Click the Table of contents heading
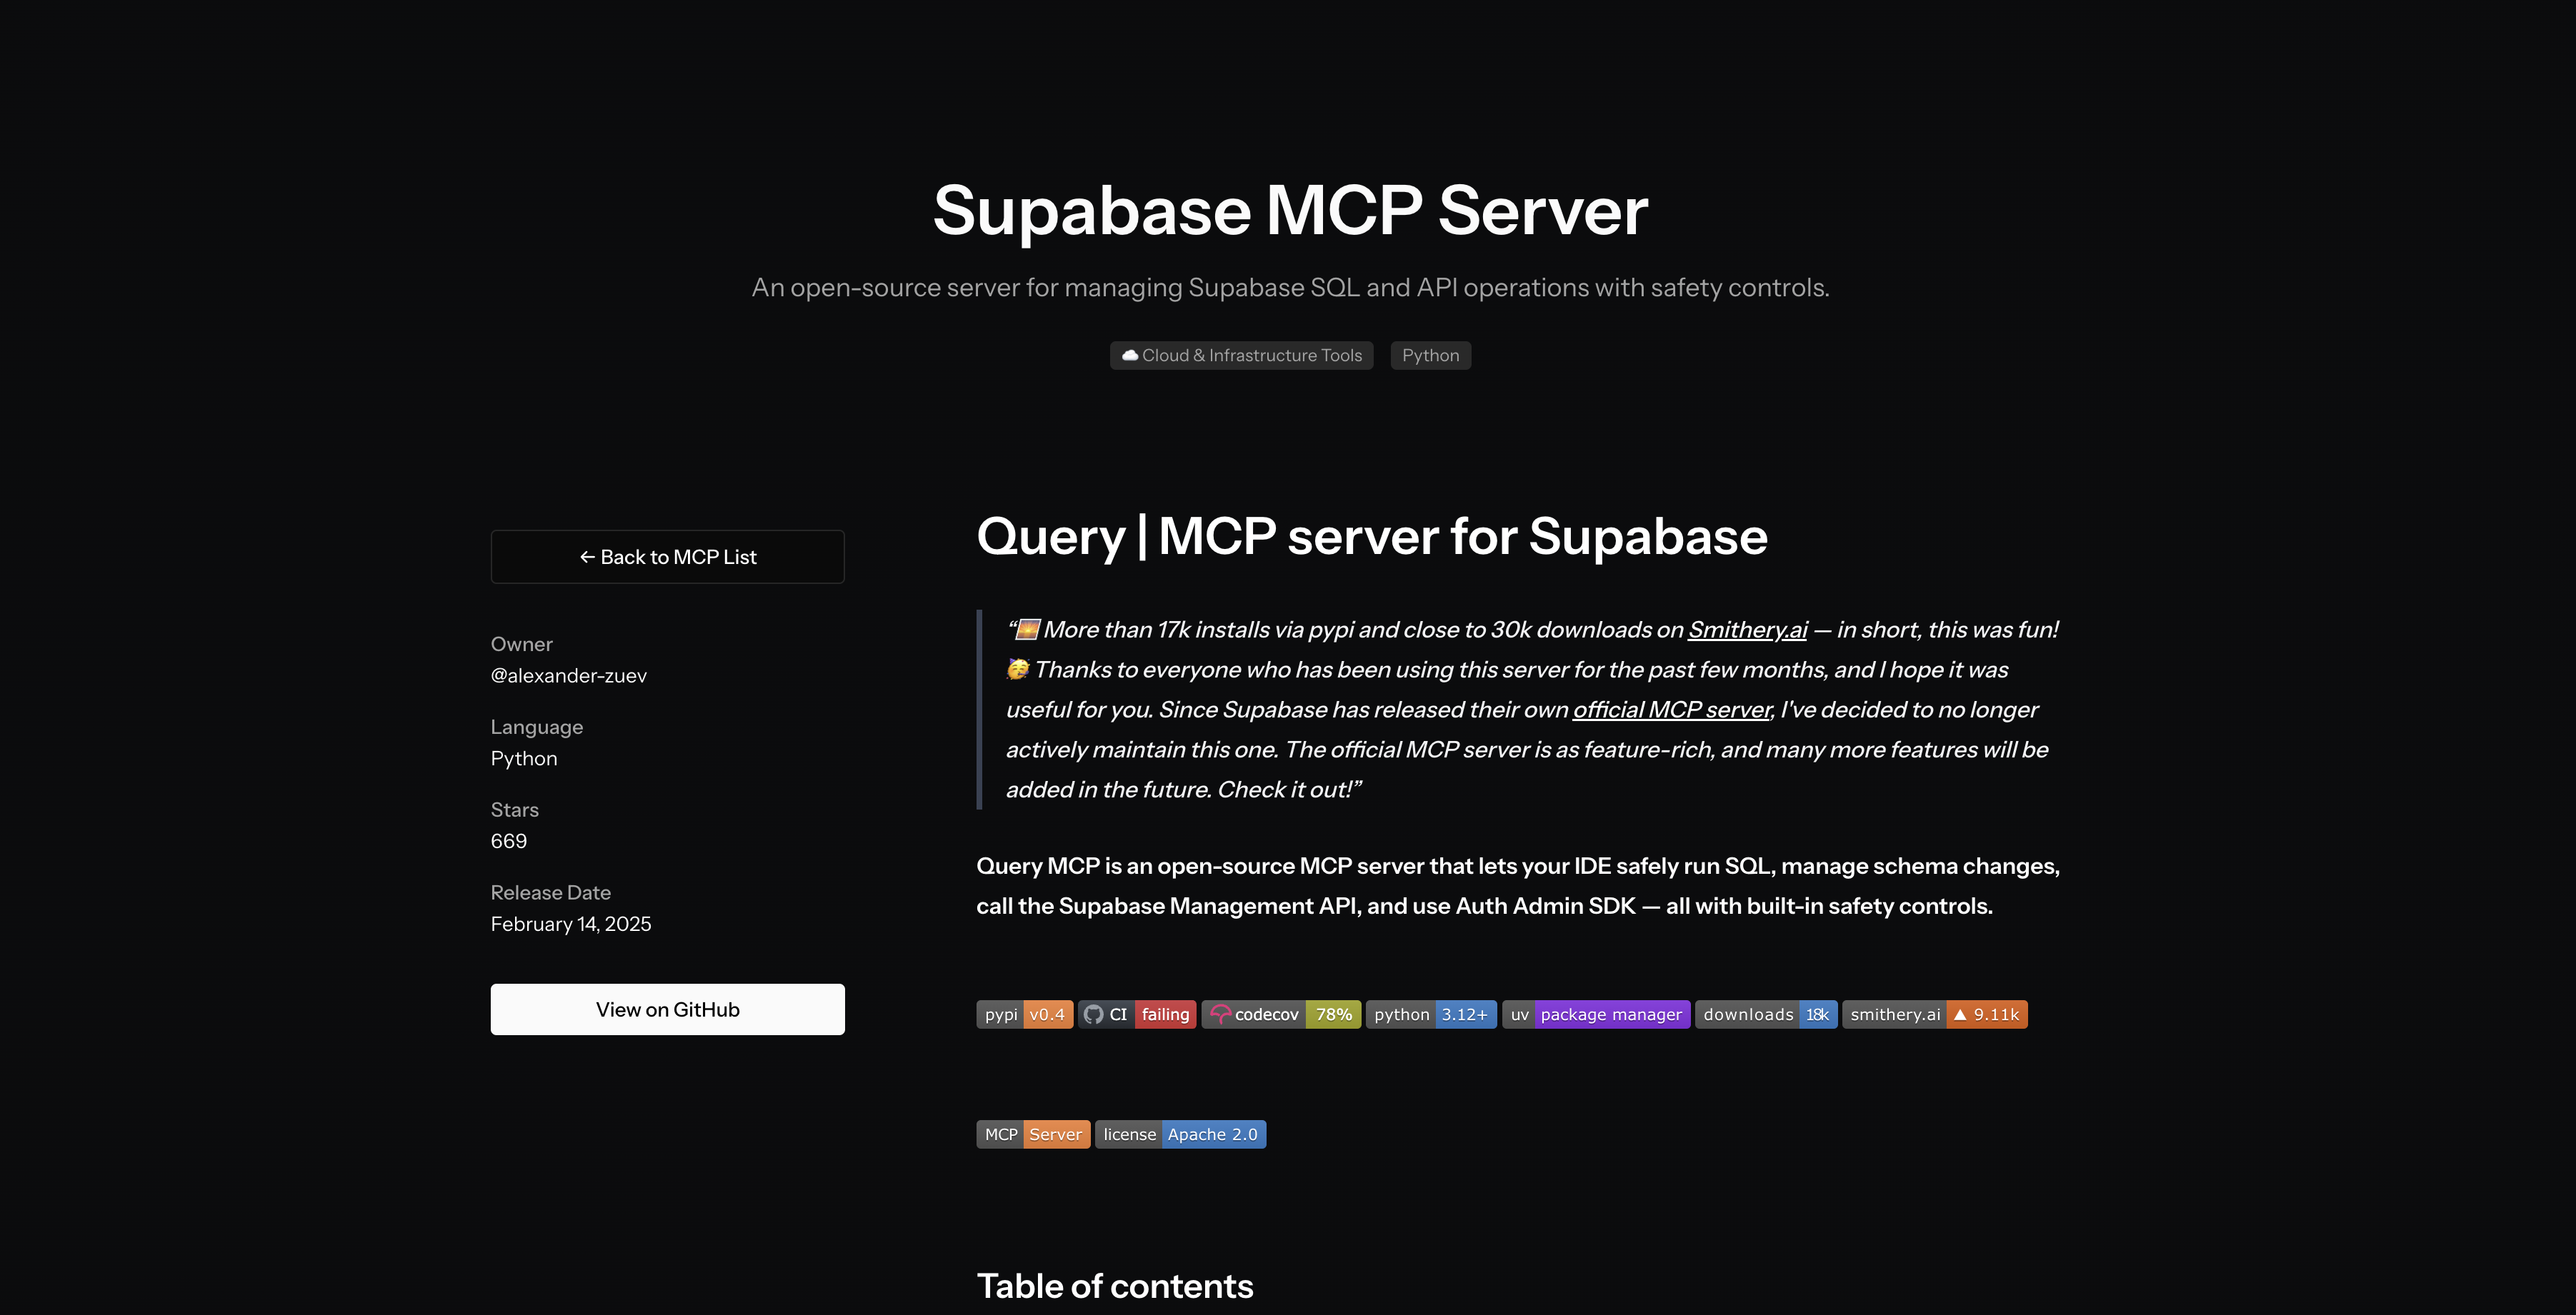Screen dimensions: 2576x1315 [x=1114, y=1286]
